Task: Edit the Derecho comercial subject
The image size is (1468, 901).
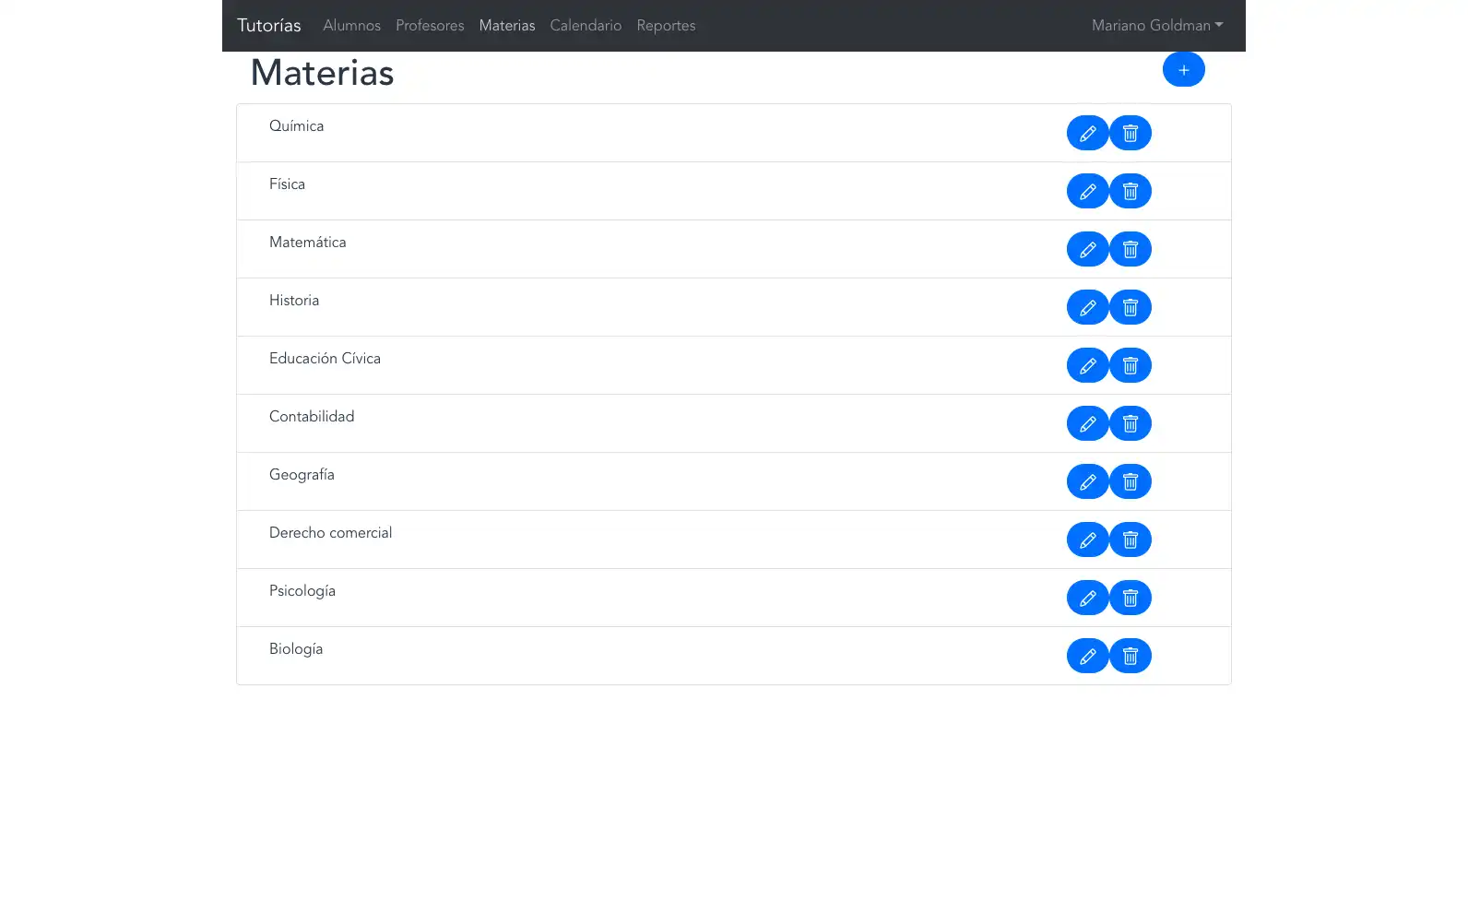Action: [x=1087, y=540]
